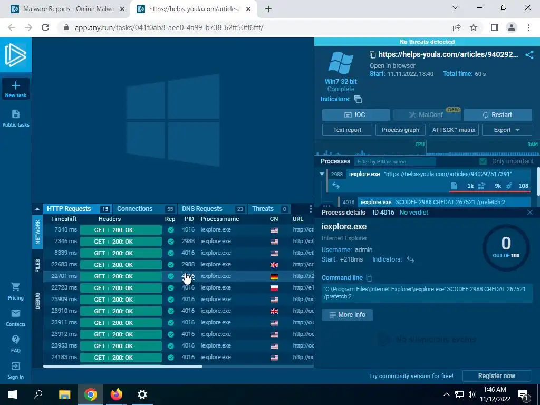This screenshot has width=540, height=405.
Task: Open the Windows Start menu
Action: coord(13,394)
